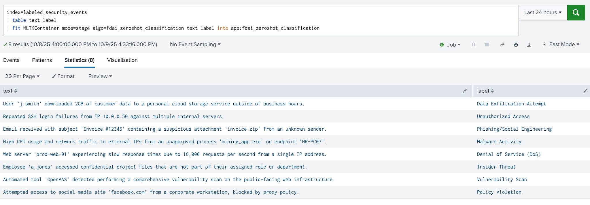Print the search results
This screenshot has height=205, width=590.
pyautogui.click(x=516, y=45)
